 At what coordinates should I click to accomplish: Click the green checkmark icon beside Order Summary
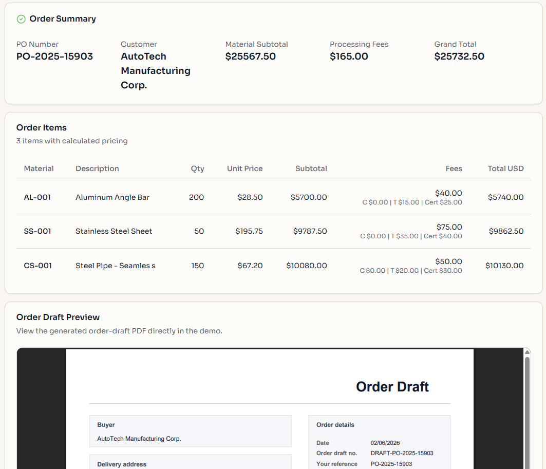click(21, 19)
